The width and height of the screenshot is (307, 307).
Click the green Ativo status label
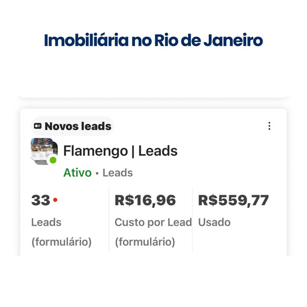(77, 173)
